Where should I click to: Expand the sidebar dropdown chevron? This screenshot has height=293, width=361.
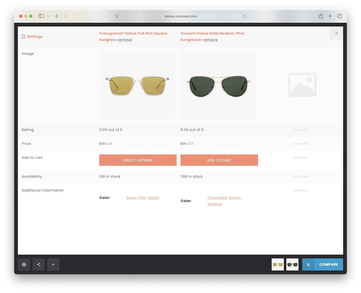(x=48, y=16)
